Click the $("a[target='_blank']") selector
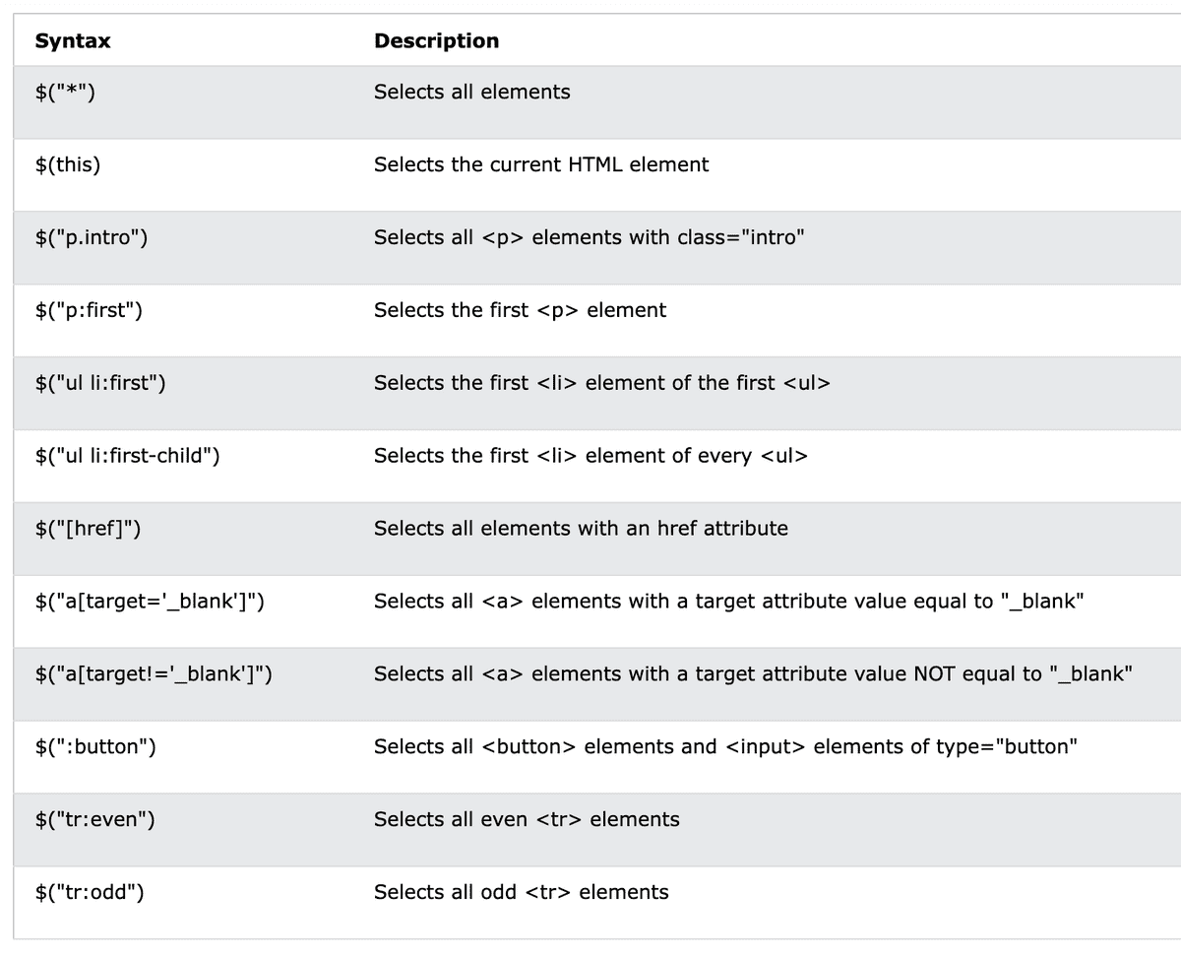1181x957 pixels. [x=150, y=602]
